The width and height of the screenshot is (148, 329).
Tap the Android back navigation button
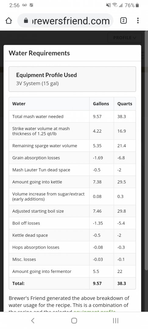33,320
